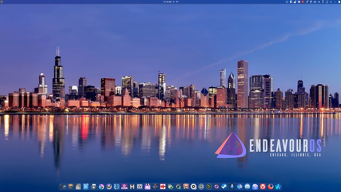Open the mail envelope app in dock
This screenshot has width=341, height=192.
[255, 187]
